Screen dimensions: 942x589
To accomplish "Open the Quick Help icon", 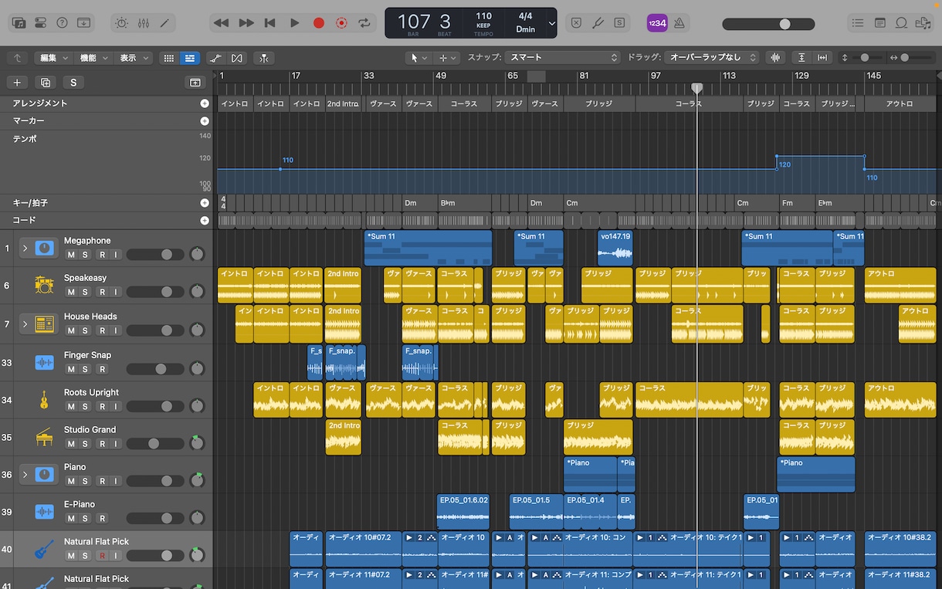I will tap(62, 22).
